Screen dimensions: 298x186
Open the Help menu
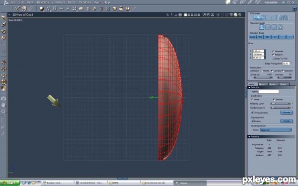coord(107,2)
